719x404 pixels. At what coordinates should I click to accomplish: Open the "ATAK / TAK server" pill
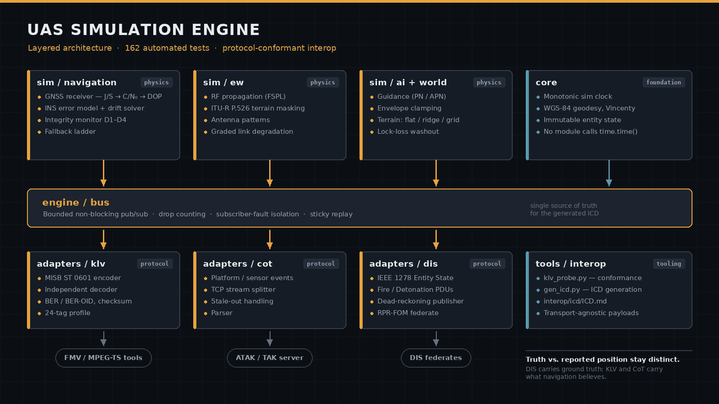(270, 358)
